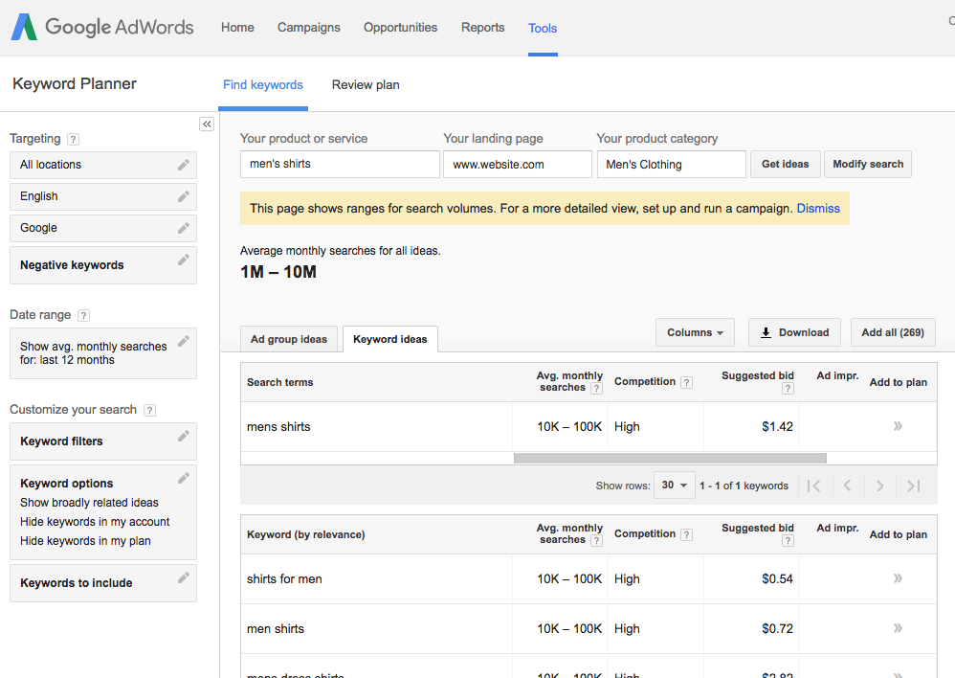Click Search terms column header
This screenshot has height=678, width=955.
point(280,382)
